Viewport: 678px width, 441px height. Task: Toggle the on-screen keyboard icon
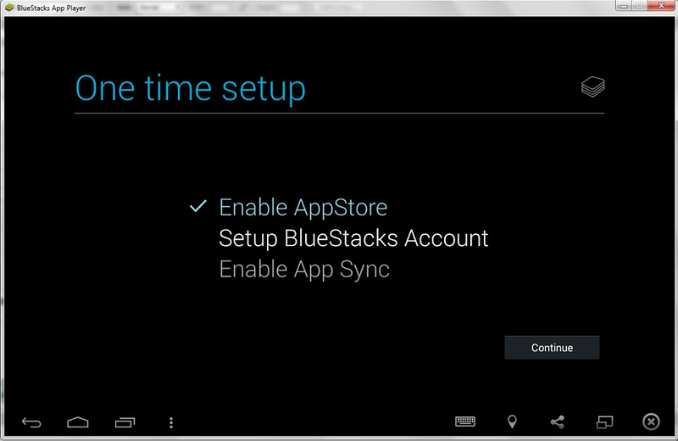465,421
